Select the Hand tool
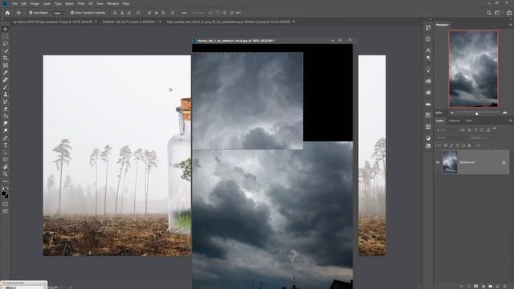Viewport: 514px width, 289px height. pyautogui.click(x=6, y=167)
